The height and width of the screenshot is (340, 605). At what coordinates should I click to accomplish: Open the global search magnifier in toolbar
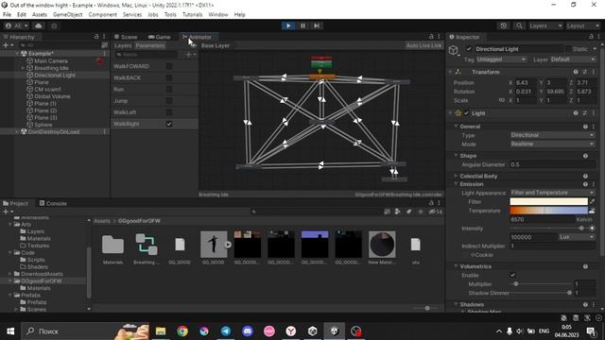[x=519, y=25]
